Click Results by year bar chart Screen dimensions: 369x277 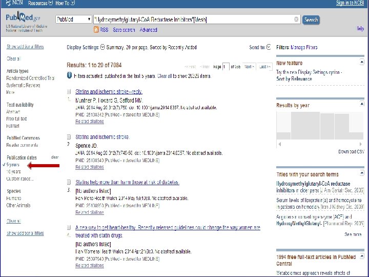tap(320, 126)
